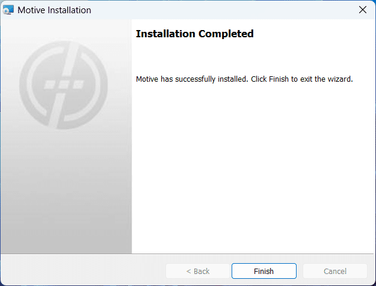
Task: Click the empty title bar area
Action: click(223, 10)
